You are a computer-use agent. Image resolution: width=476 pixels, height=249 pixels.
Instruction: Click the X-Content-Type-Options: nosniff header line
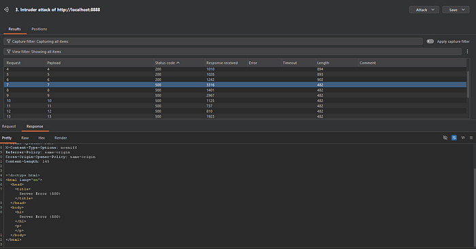pos(41,148)
